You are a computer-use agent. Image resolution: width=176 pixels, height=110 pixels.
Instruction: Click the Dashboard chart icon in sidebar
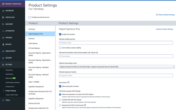(3, 11)
